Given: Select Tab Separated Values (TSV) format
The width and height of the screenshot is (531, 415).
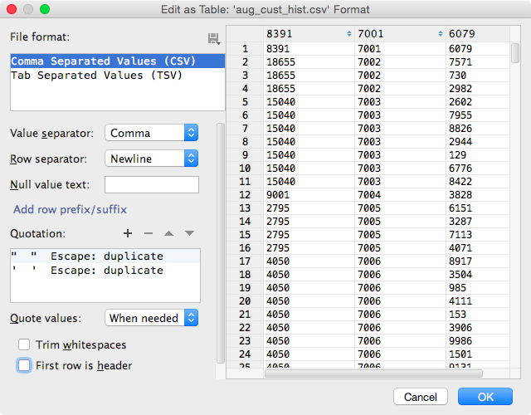Looking at the screenshot, I should click(x=118, y=75).
